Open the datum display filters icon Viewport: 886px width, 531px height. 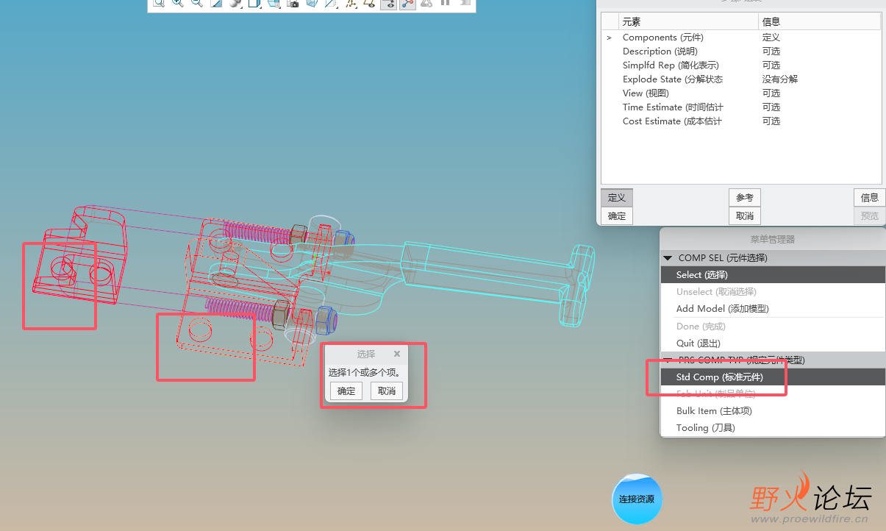pyautogui.click(x=350, y=3)
